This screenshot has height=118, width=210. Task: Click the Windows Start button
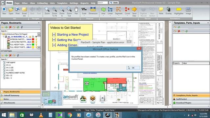click(x=4, y=115)
